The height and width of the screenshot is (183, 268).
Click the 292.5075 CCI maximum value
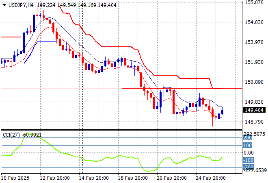point(254,134)
